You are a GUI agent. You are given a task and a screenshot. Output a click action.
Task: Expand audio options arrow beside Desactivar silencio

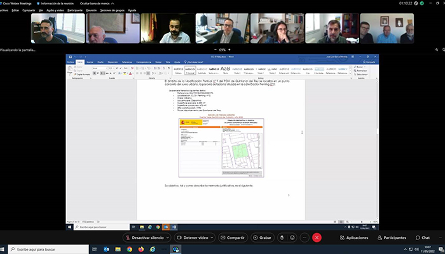click(x=168, y=237)
